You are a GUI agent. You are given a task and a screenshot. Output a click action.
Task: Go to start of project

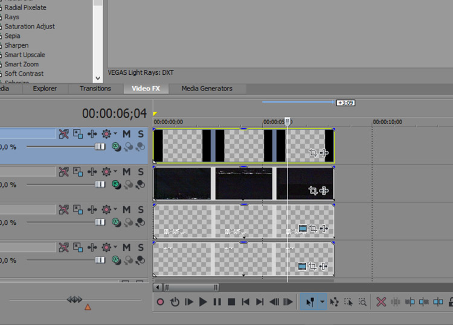[x=246, y=302]
